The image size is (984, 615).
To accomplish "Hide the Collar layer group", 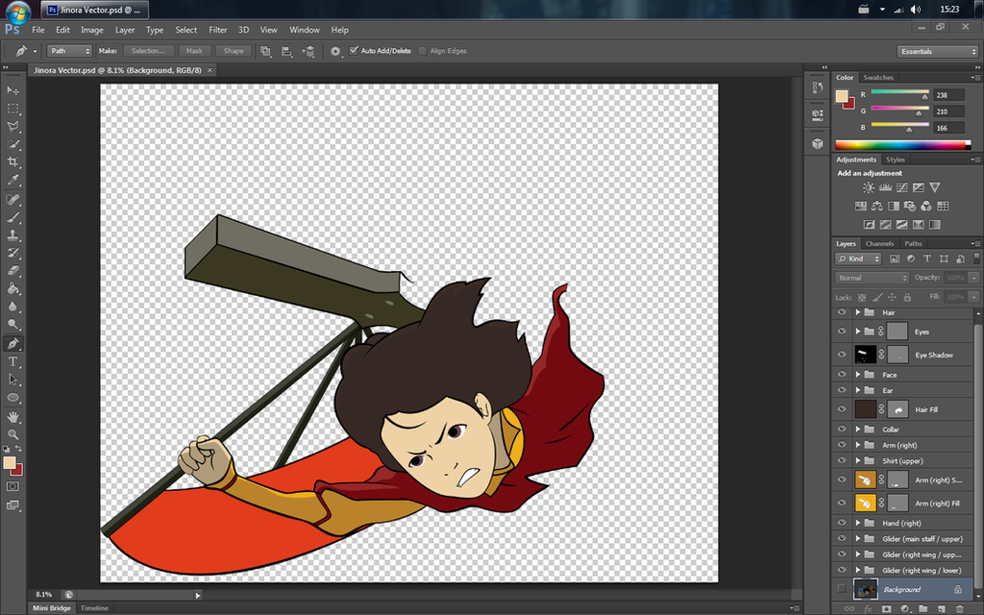I will (x=842, y=430).
